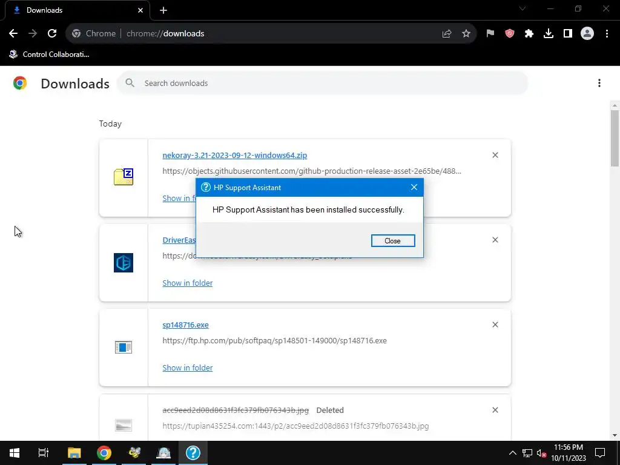
Task: Click the deleted jpg file thumbnail icon
Action: tap(124, 425)
